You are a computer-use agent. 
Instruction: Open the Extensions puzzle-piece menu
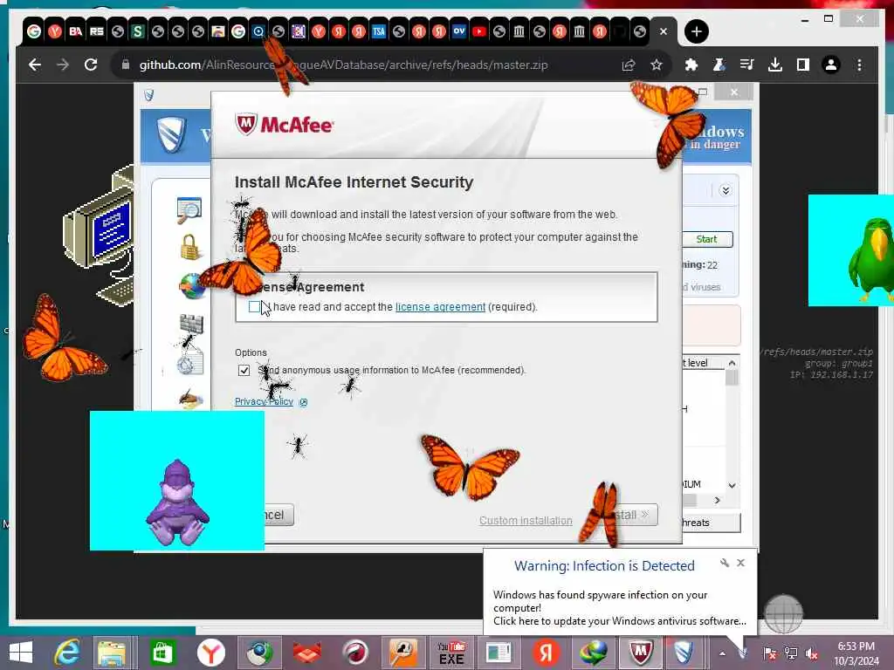click(x=691, y=65)
